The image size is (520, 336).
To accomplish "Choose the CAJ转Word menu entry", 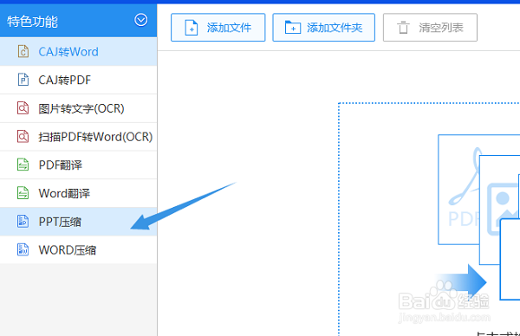I will click(78, 52).
